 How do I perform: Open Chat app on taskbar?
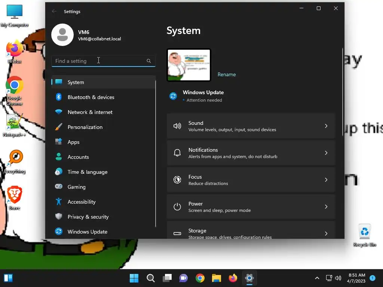(x=183, y=278)
